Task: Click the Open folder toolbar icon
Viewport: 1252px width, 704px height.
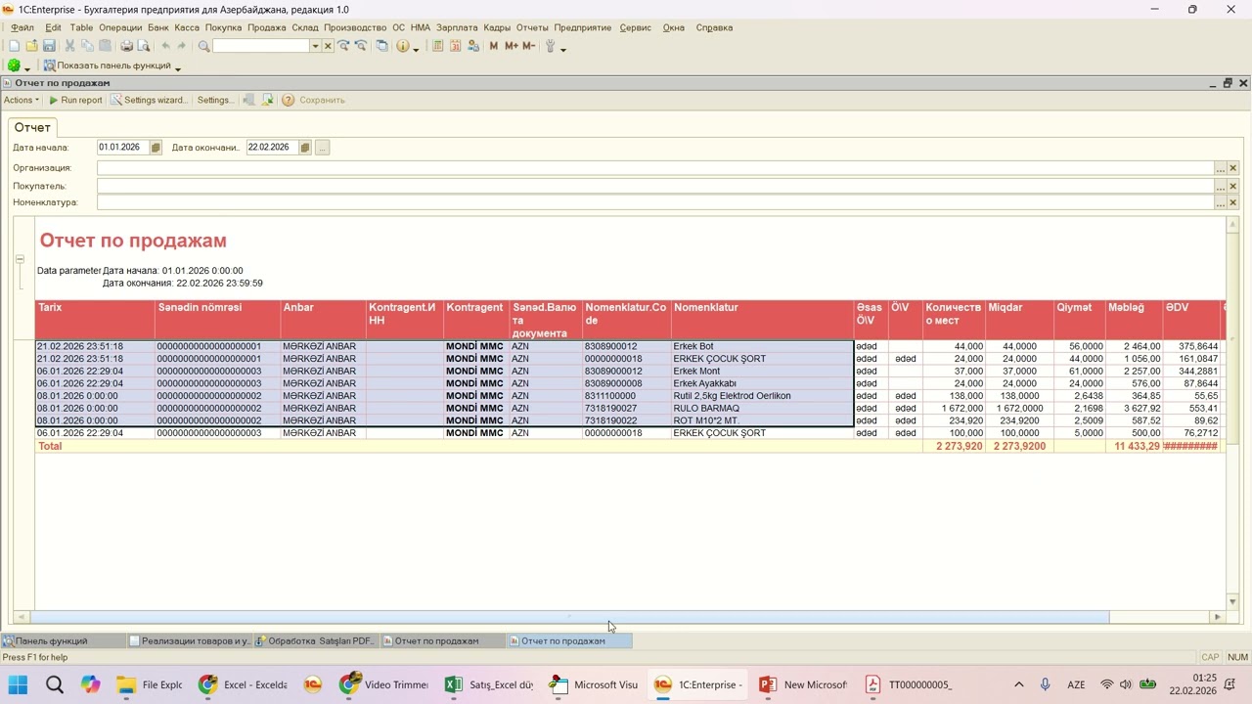Action: 31,46
